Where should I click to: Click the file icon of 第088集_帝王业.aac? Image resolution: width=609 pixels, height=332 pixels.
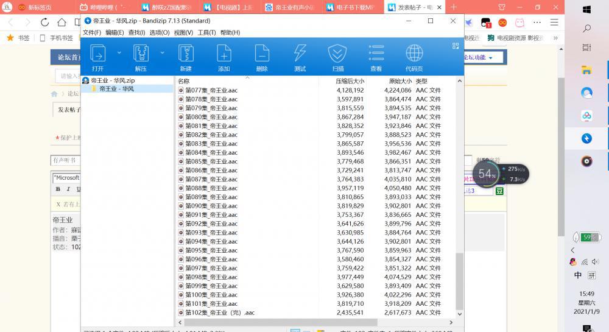coord(181,188)
